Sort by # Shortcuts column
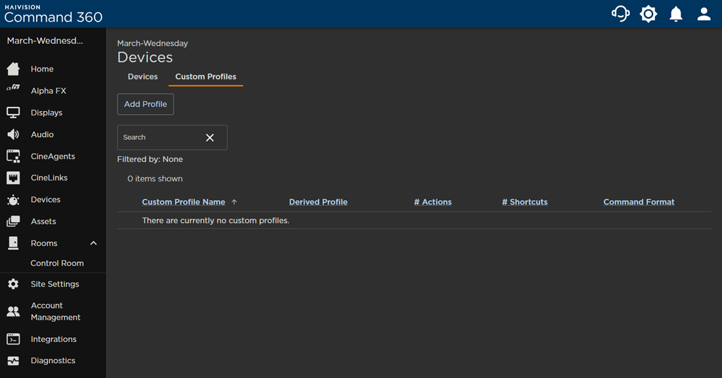 point(525,202)
